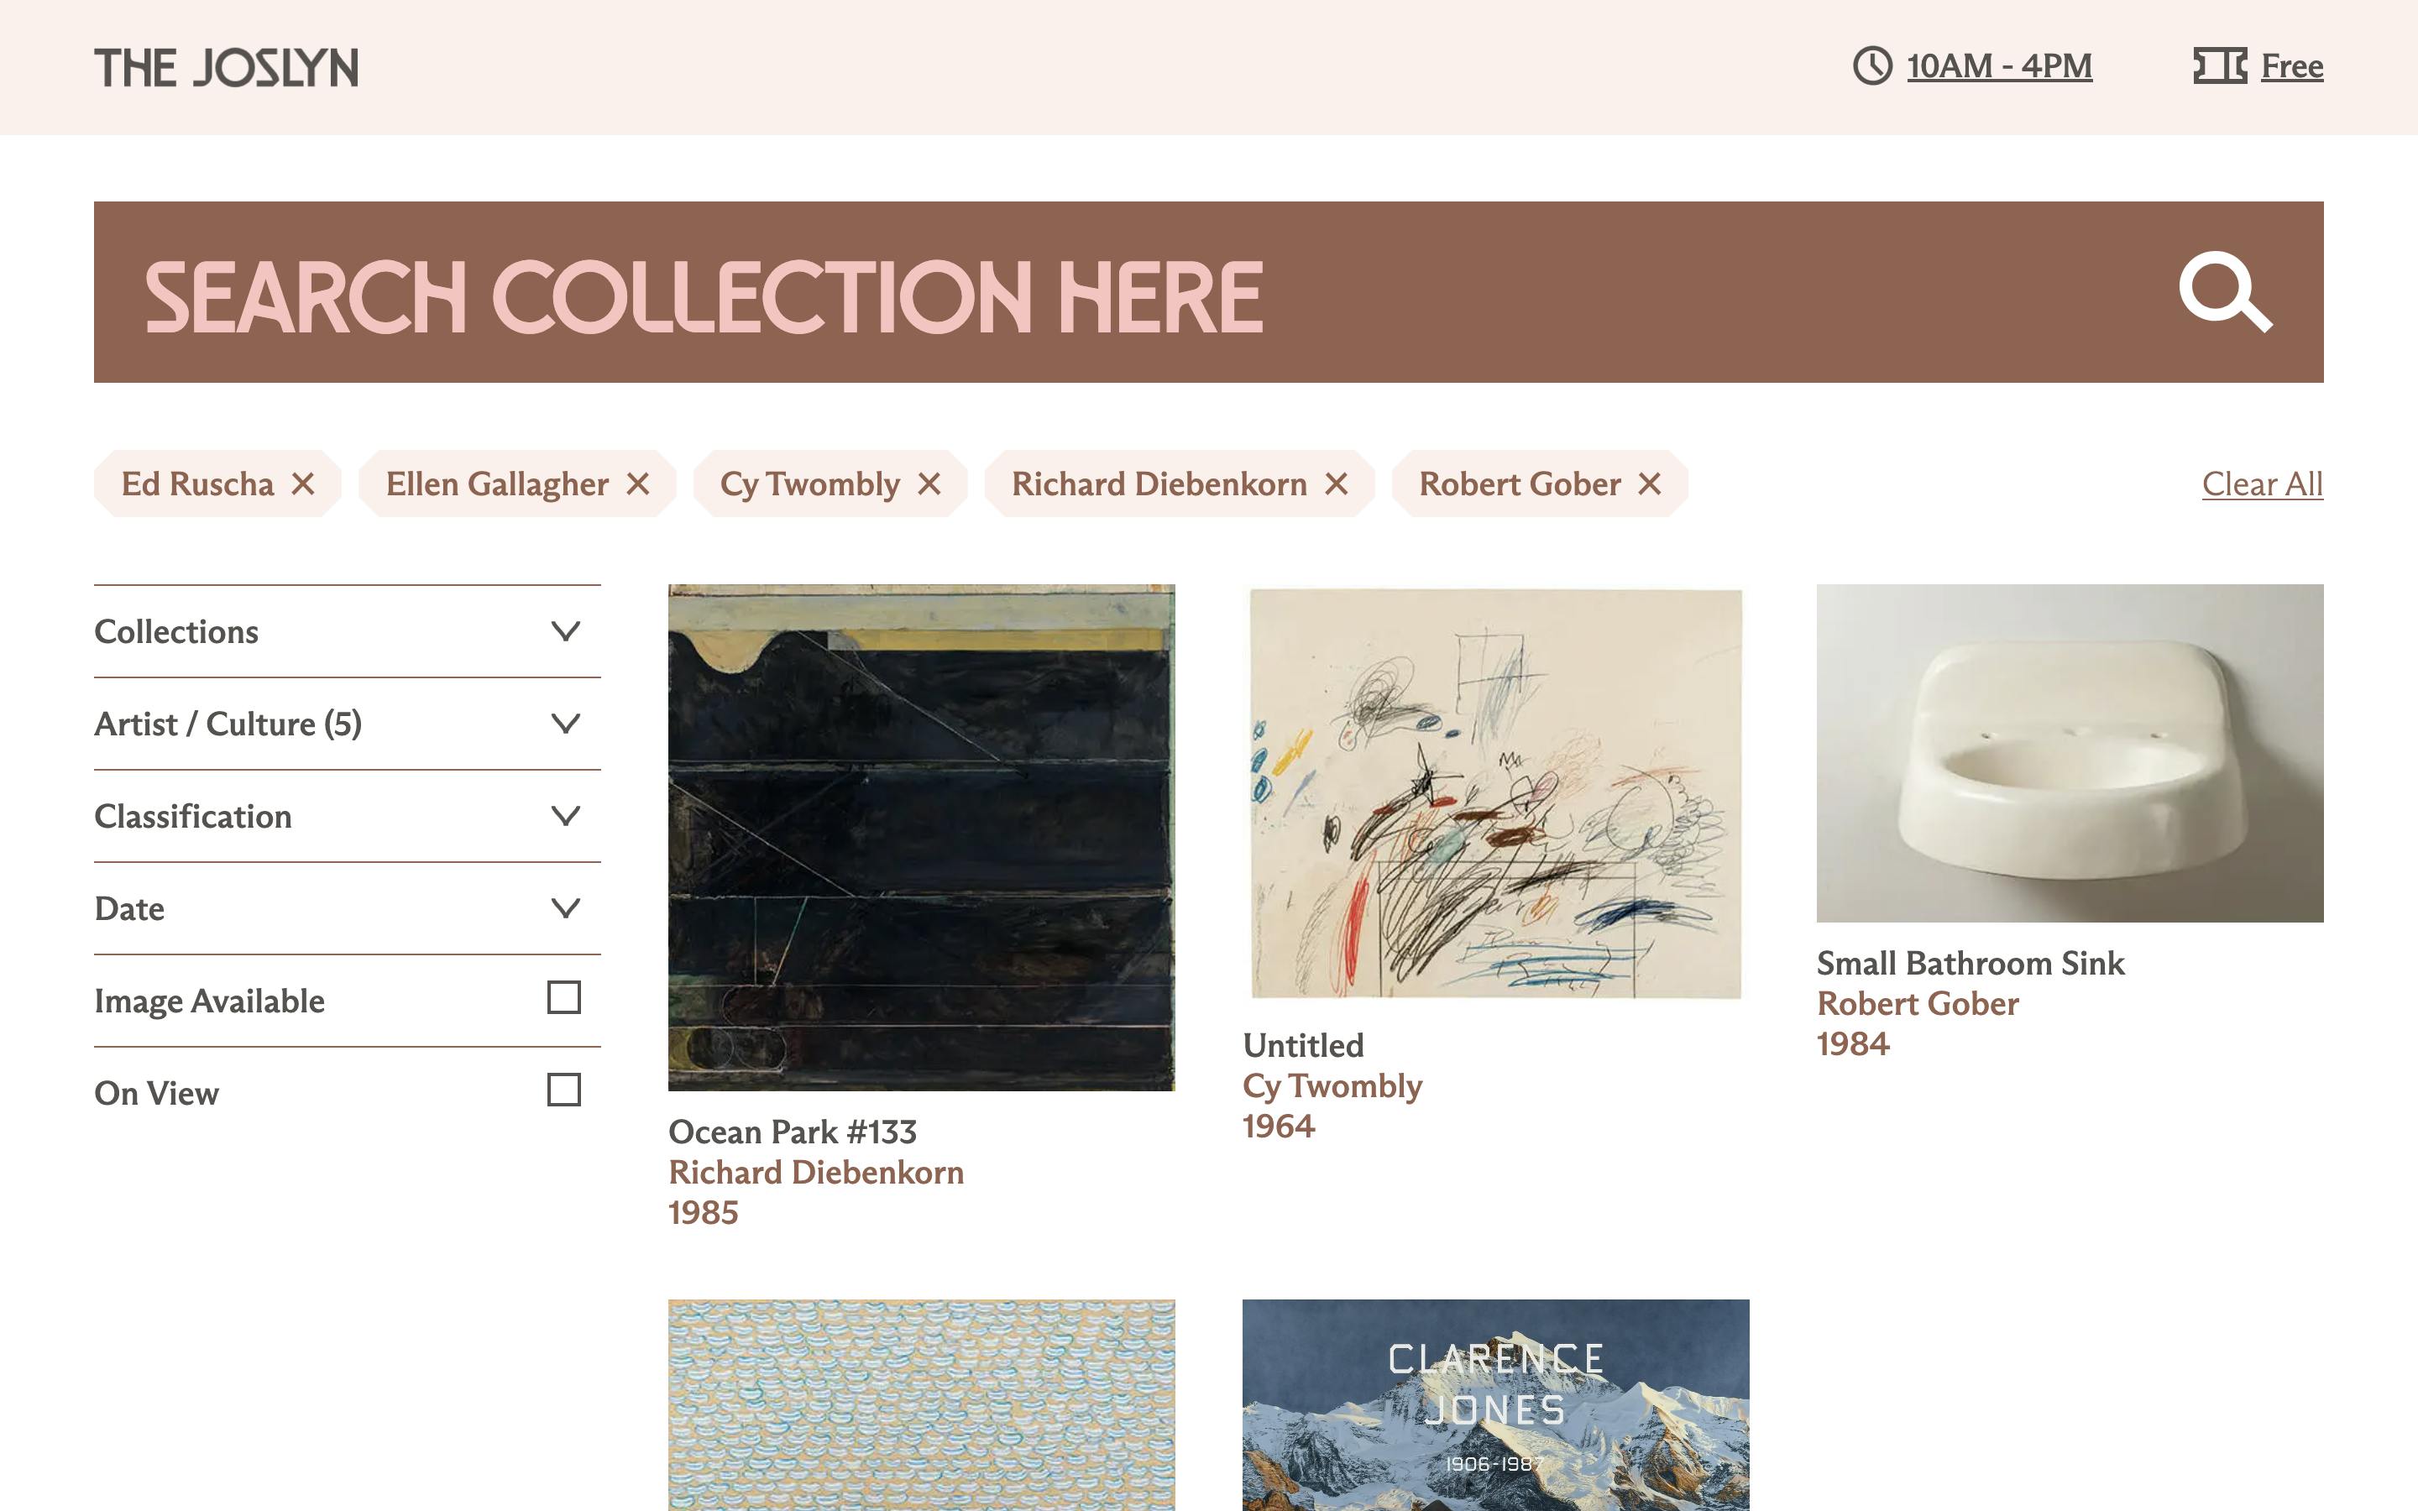Check the On View checkbox
The image size is (2418, 1511).
click(563, 1090)
